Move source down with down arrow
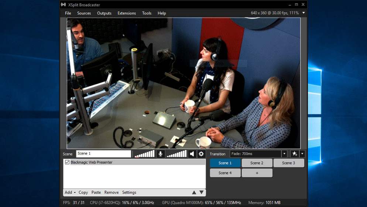The height and width of the screenshot is (207, 367). tap(201, 192)
